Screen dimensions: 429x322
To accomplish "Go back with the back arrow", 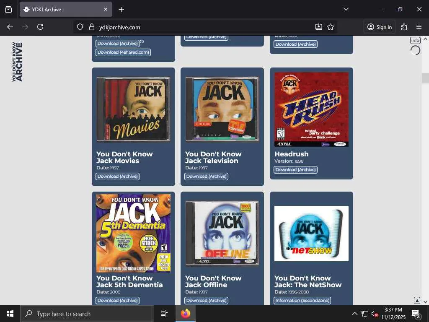I will click(10, 27).
